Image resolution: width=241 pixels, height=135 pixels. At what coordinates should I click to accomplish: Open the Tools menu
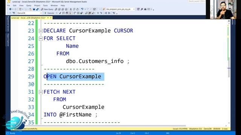coord(45,6)
